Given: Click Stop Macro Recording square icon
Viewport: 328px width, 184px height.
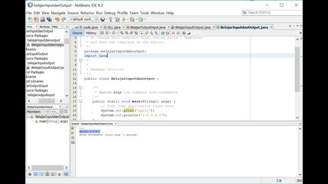Looking at the screenshot, I should click(x=178, y=33).
